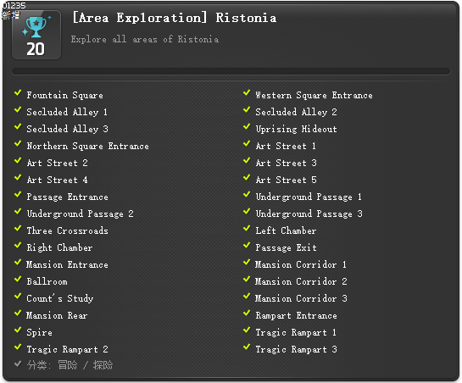Viewport: 462px width, 383px height.
Task: Click the checkmark beside Fountain Square
Action: tap(18, 93)
